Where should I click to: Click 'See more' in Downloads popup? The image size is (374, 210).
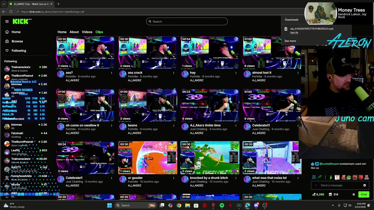[290, 41]
